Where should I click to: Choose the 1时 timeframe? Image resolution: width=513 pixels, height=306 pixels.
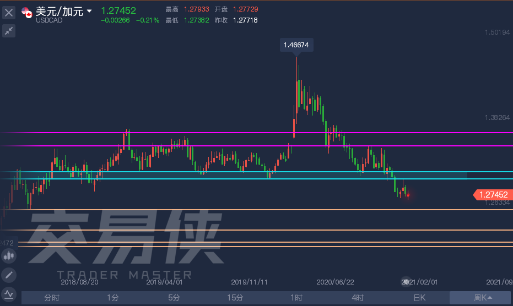[296, 298]
